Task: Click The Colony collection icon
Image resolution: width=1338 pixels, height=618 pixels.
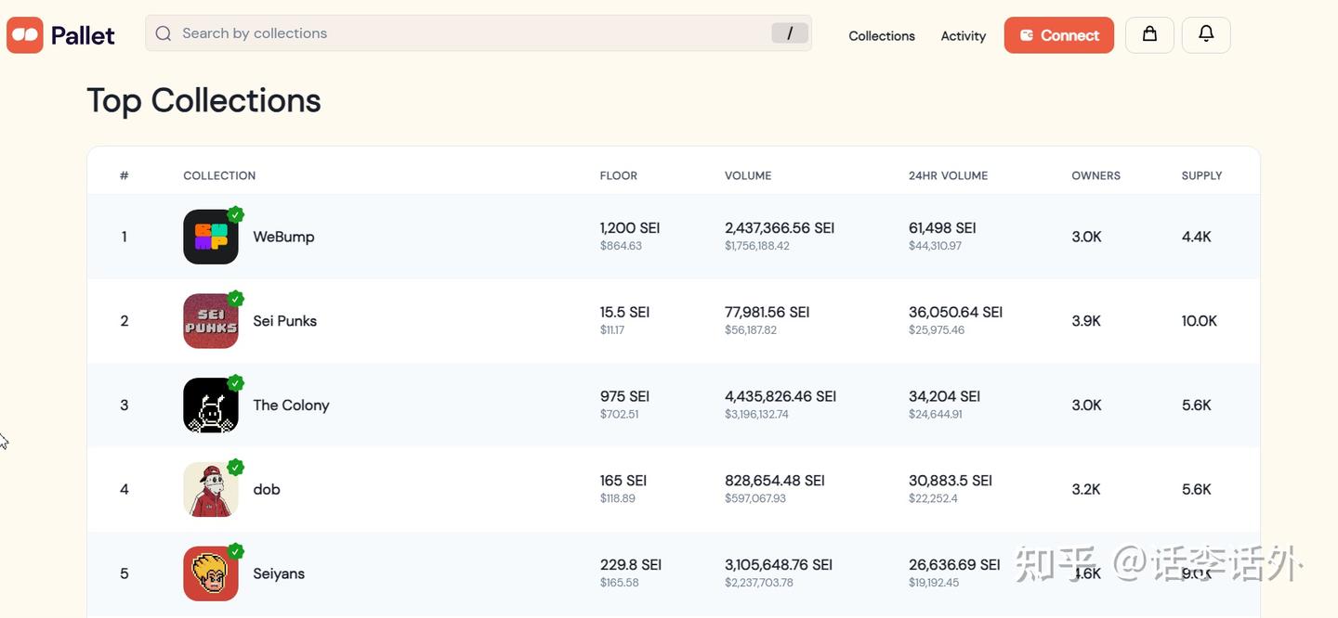Action: point(210,406)
